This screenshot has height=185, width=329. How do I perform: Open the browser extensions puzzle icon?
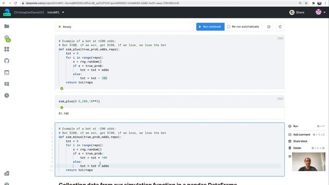pyautogui.click(x=314, y=3)
